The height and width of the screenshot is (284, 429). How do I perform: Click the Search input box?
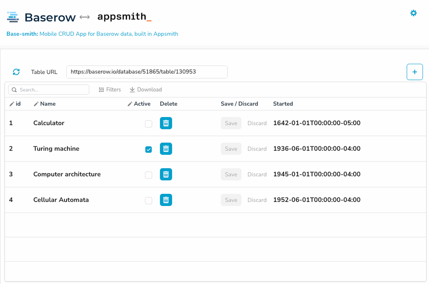[x=48, y=89]
